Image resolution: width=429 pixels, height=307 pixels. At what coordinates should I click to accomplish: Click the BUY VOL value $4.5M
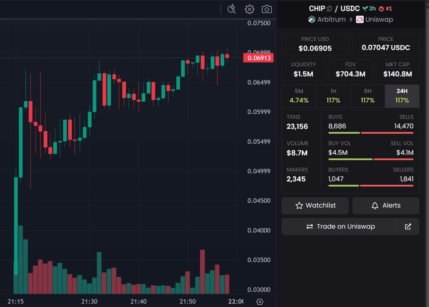coord(338,152)
